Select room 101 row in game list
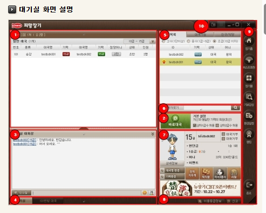 pyautogui.click(x=83, y=54)
